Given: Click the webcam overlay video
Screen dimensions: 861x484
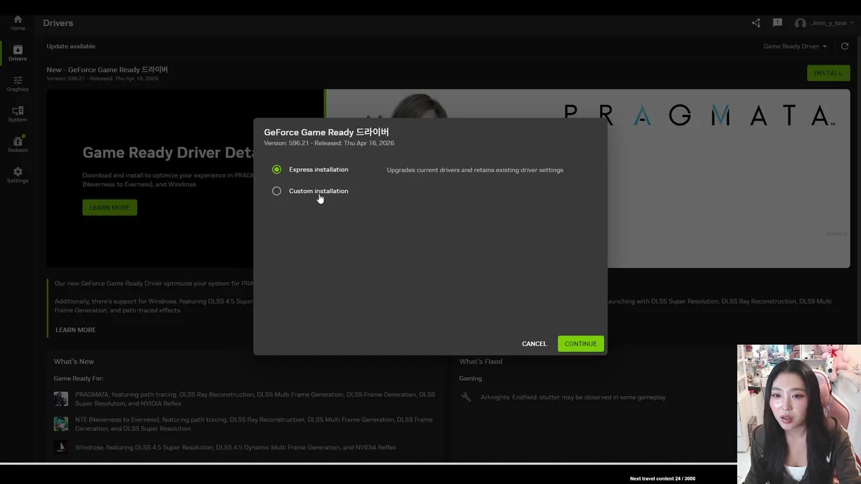Looking at the screenshot, I should 799,414.
